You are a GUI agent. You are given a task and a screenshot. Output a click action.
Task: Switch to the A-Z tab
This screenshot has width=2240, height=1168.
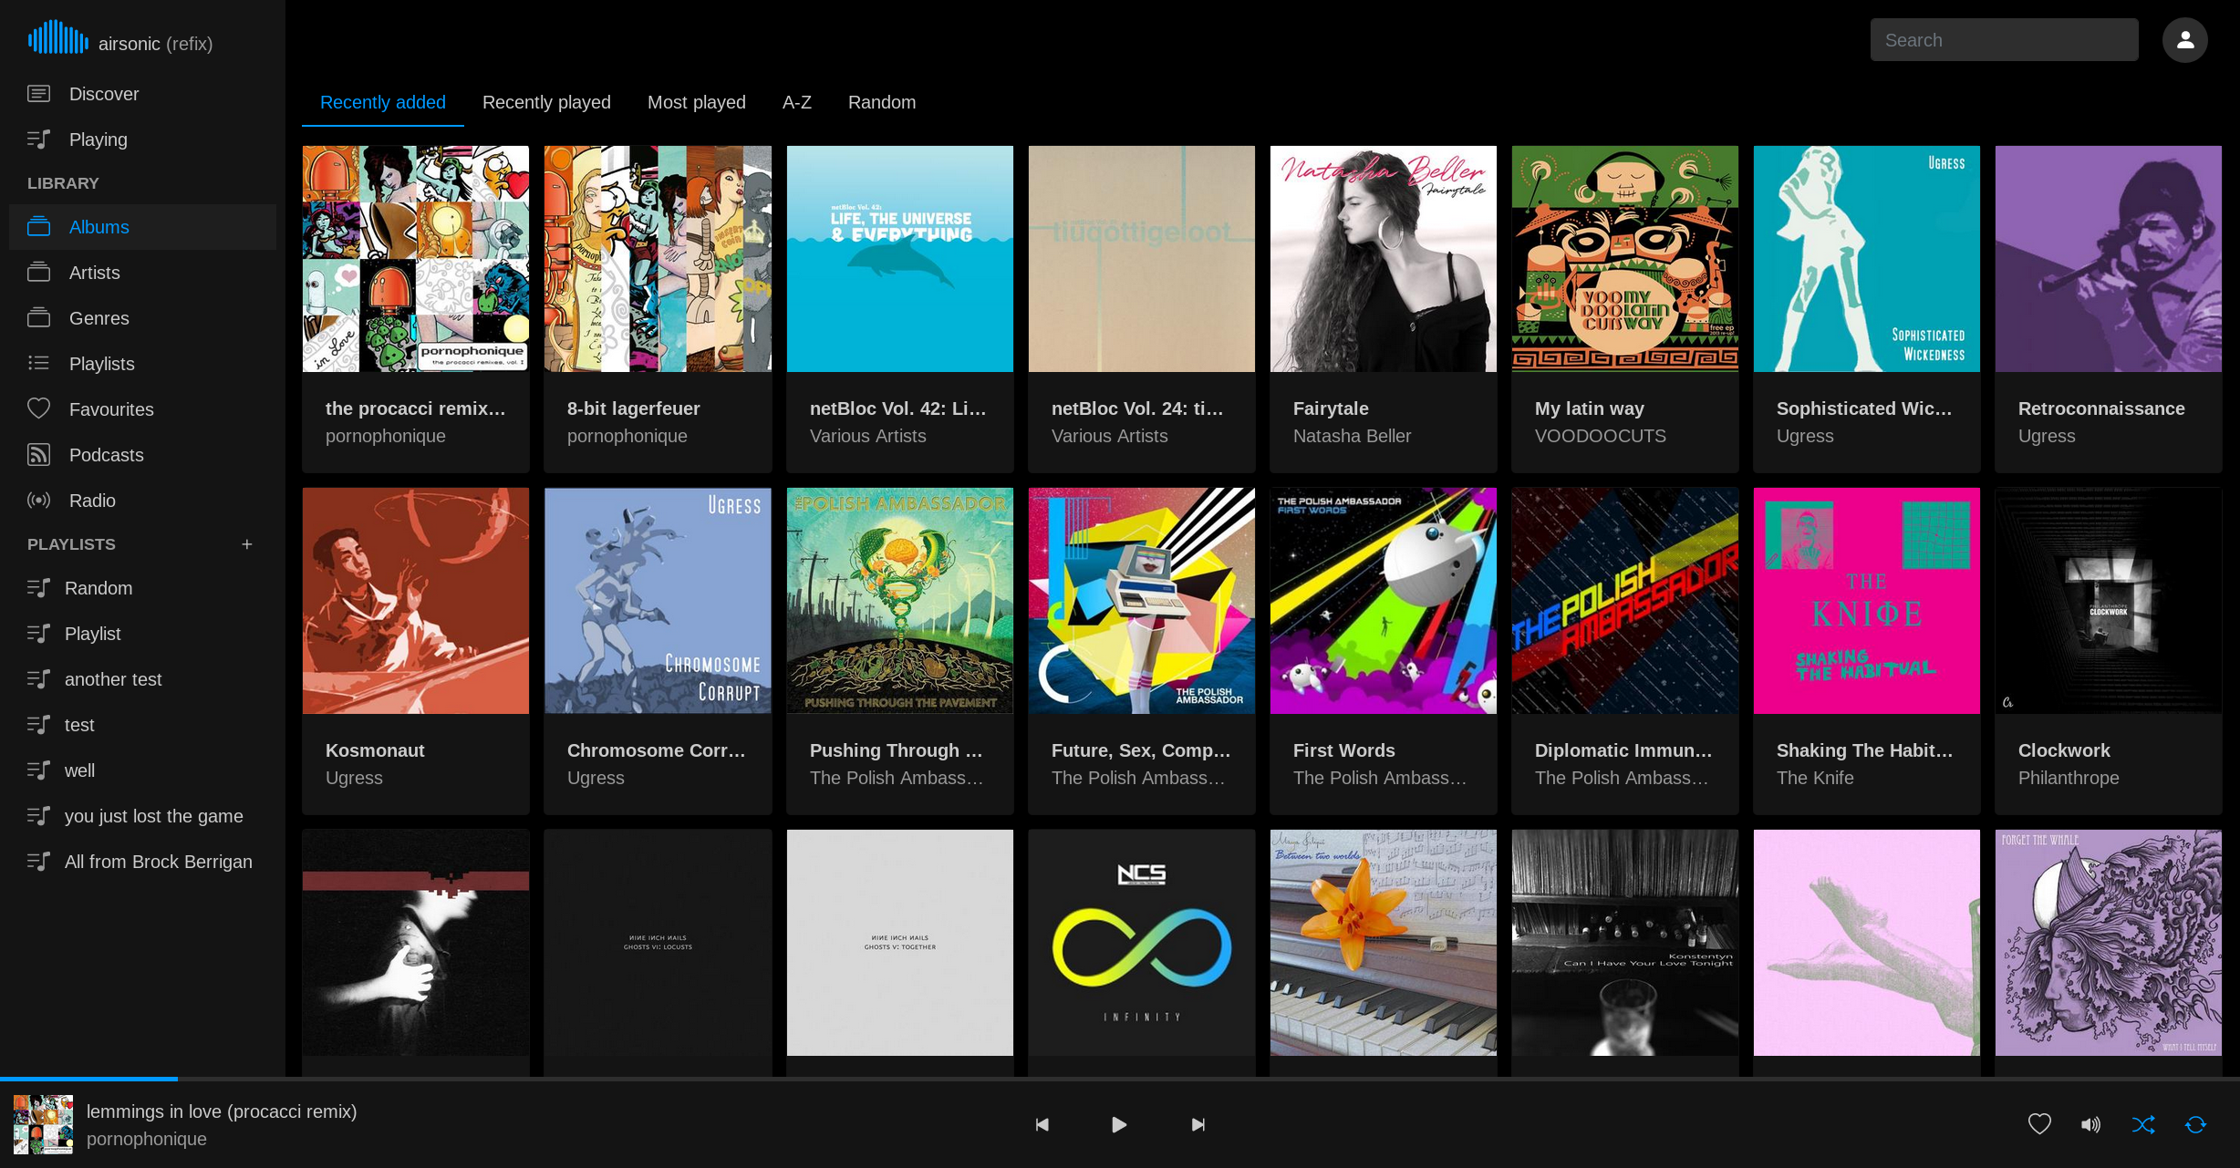point(796,102)
